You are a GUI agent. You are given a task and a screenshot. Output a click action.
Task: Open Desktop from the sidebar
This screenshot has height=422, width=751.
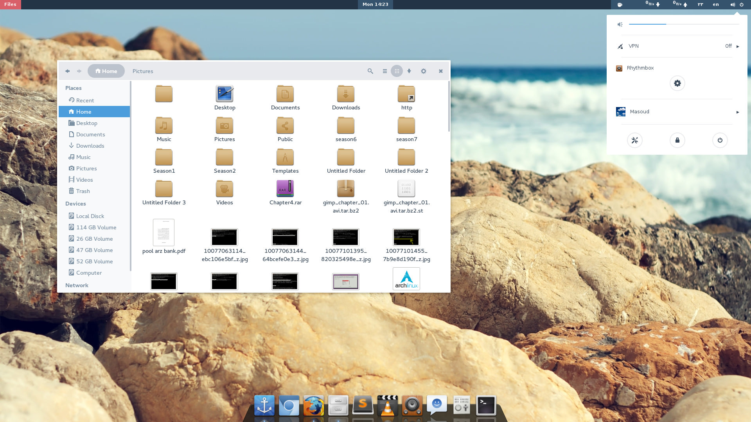pos(94,123)
